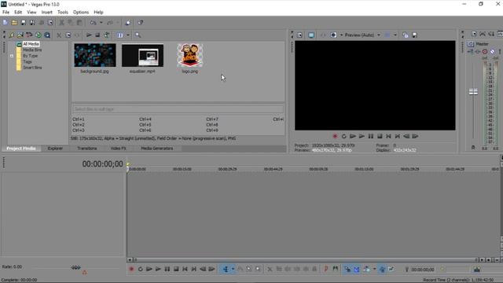The width and height of the screenshot is (503, 283).
Task: Toggle the Master bus Solo icon
Action: click(493, 51)
